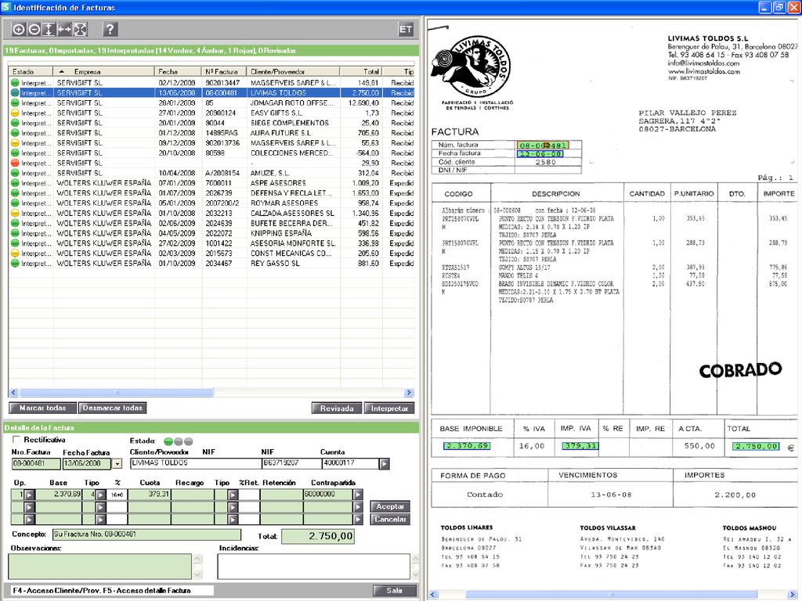This screenshot has width=802, height=601.
Task: Click the invoice list scrollbar left arrow
Action: click(x=14, y=393)
